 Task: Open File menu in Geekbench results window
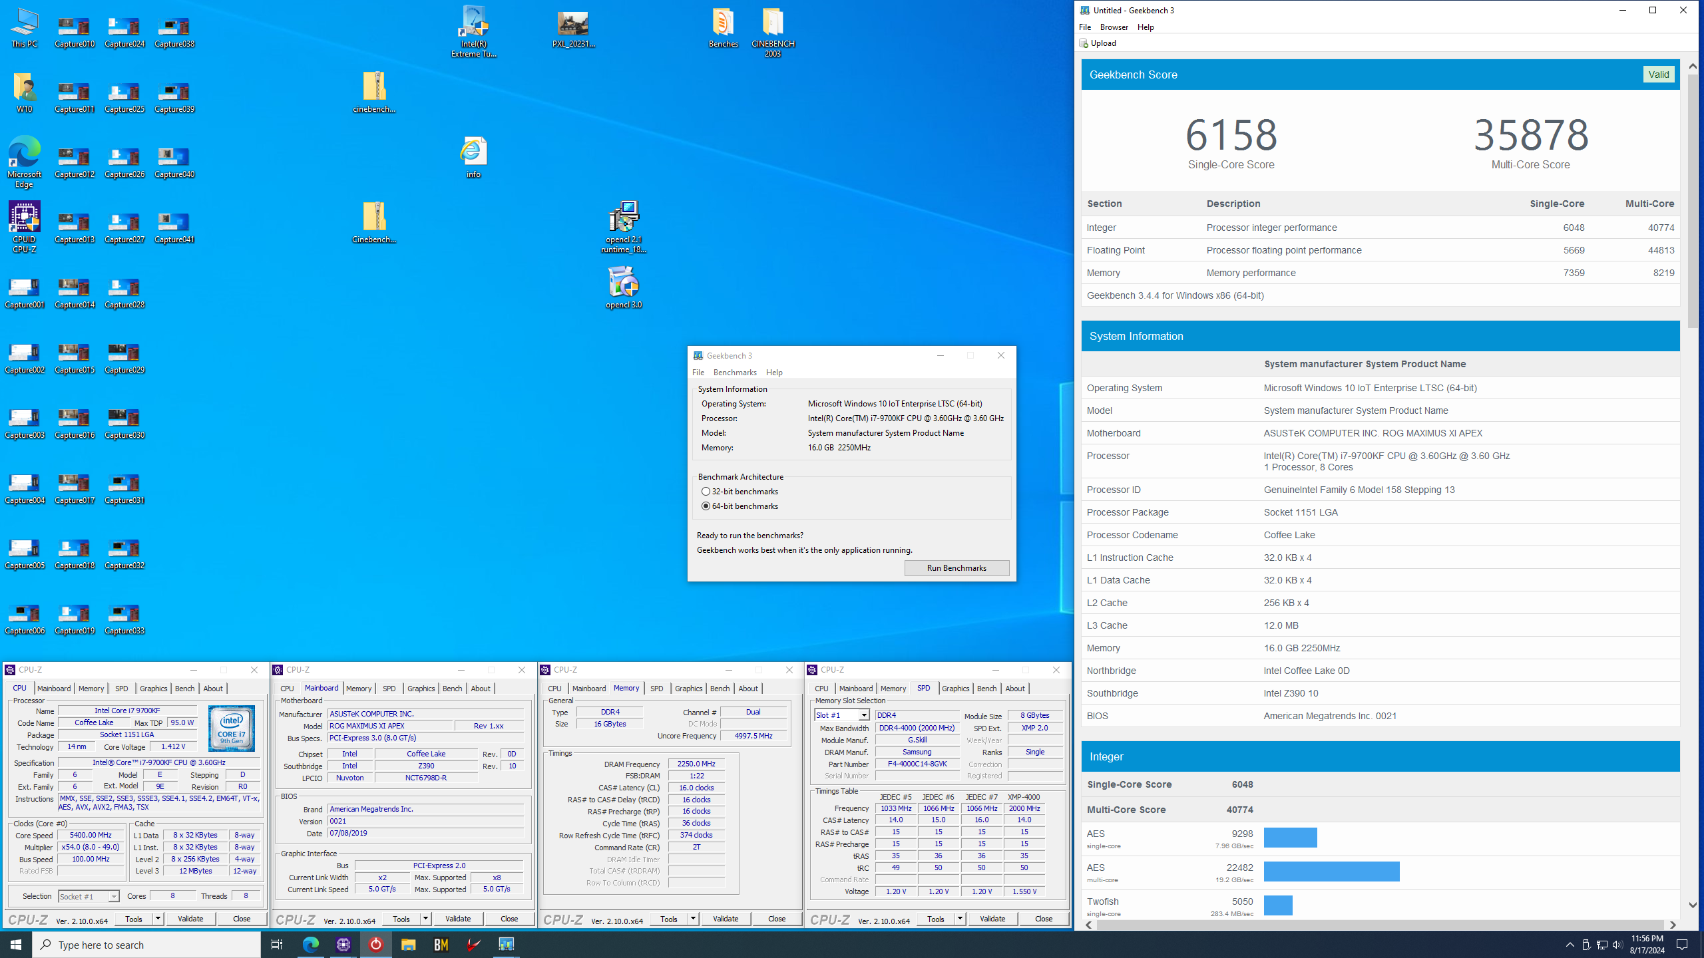[1085, 27]
